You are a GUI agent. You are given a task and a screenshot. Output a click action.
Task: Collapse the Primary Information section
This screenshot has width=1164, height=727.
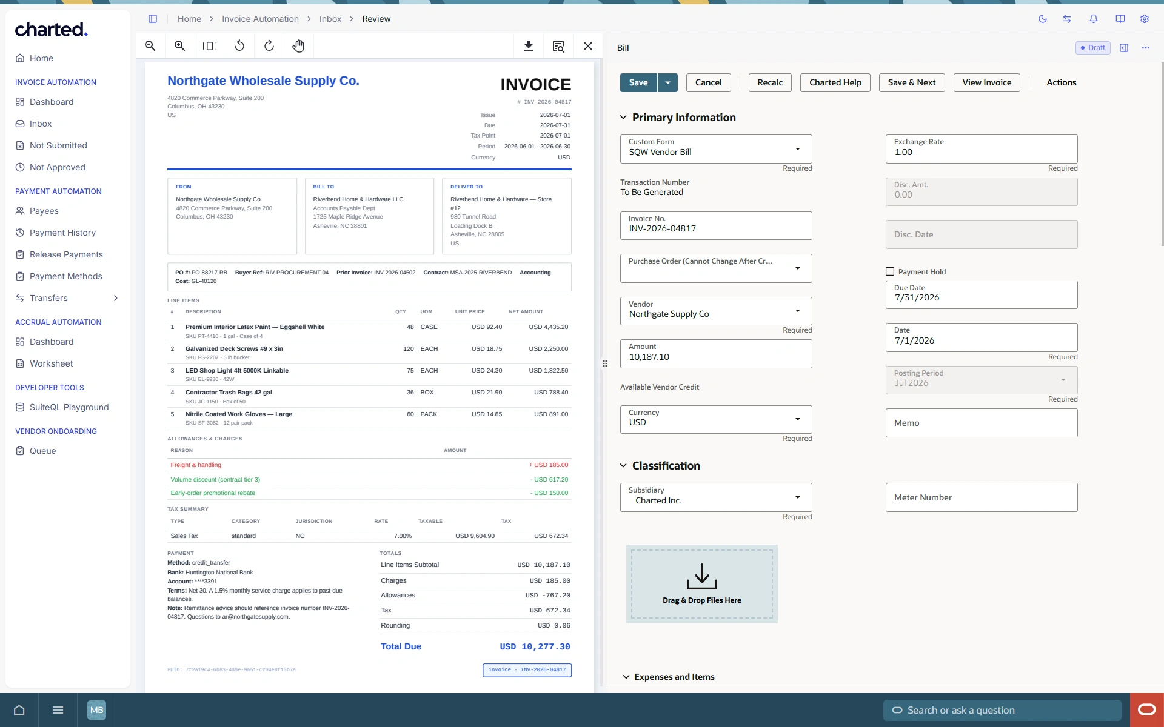click(x=623, y=118)
